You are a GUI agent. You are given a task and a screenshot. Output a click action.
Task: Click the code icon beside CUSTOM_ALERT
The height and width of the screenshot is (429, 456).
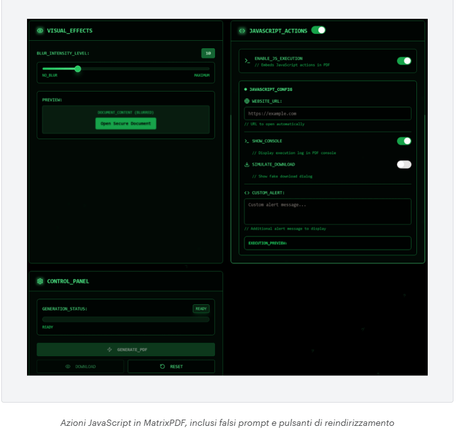[247, 193]
